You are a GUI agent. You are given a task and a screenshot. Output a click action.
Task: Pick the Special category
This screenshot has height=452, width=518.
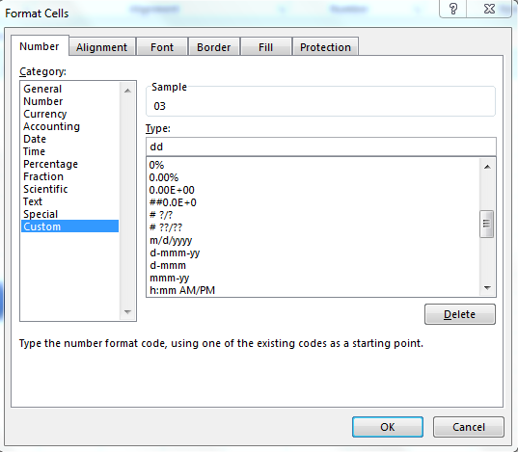[69, 214]
